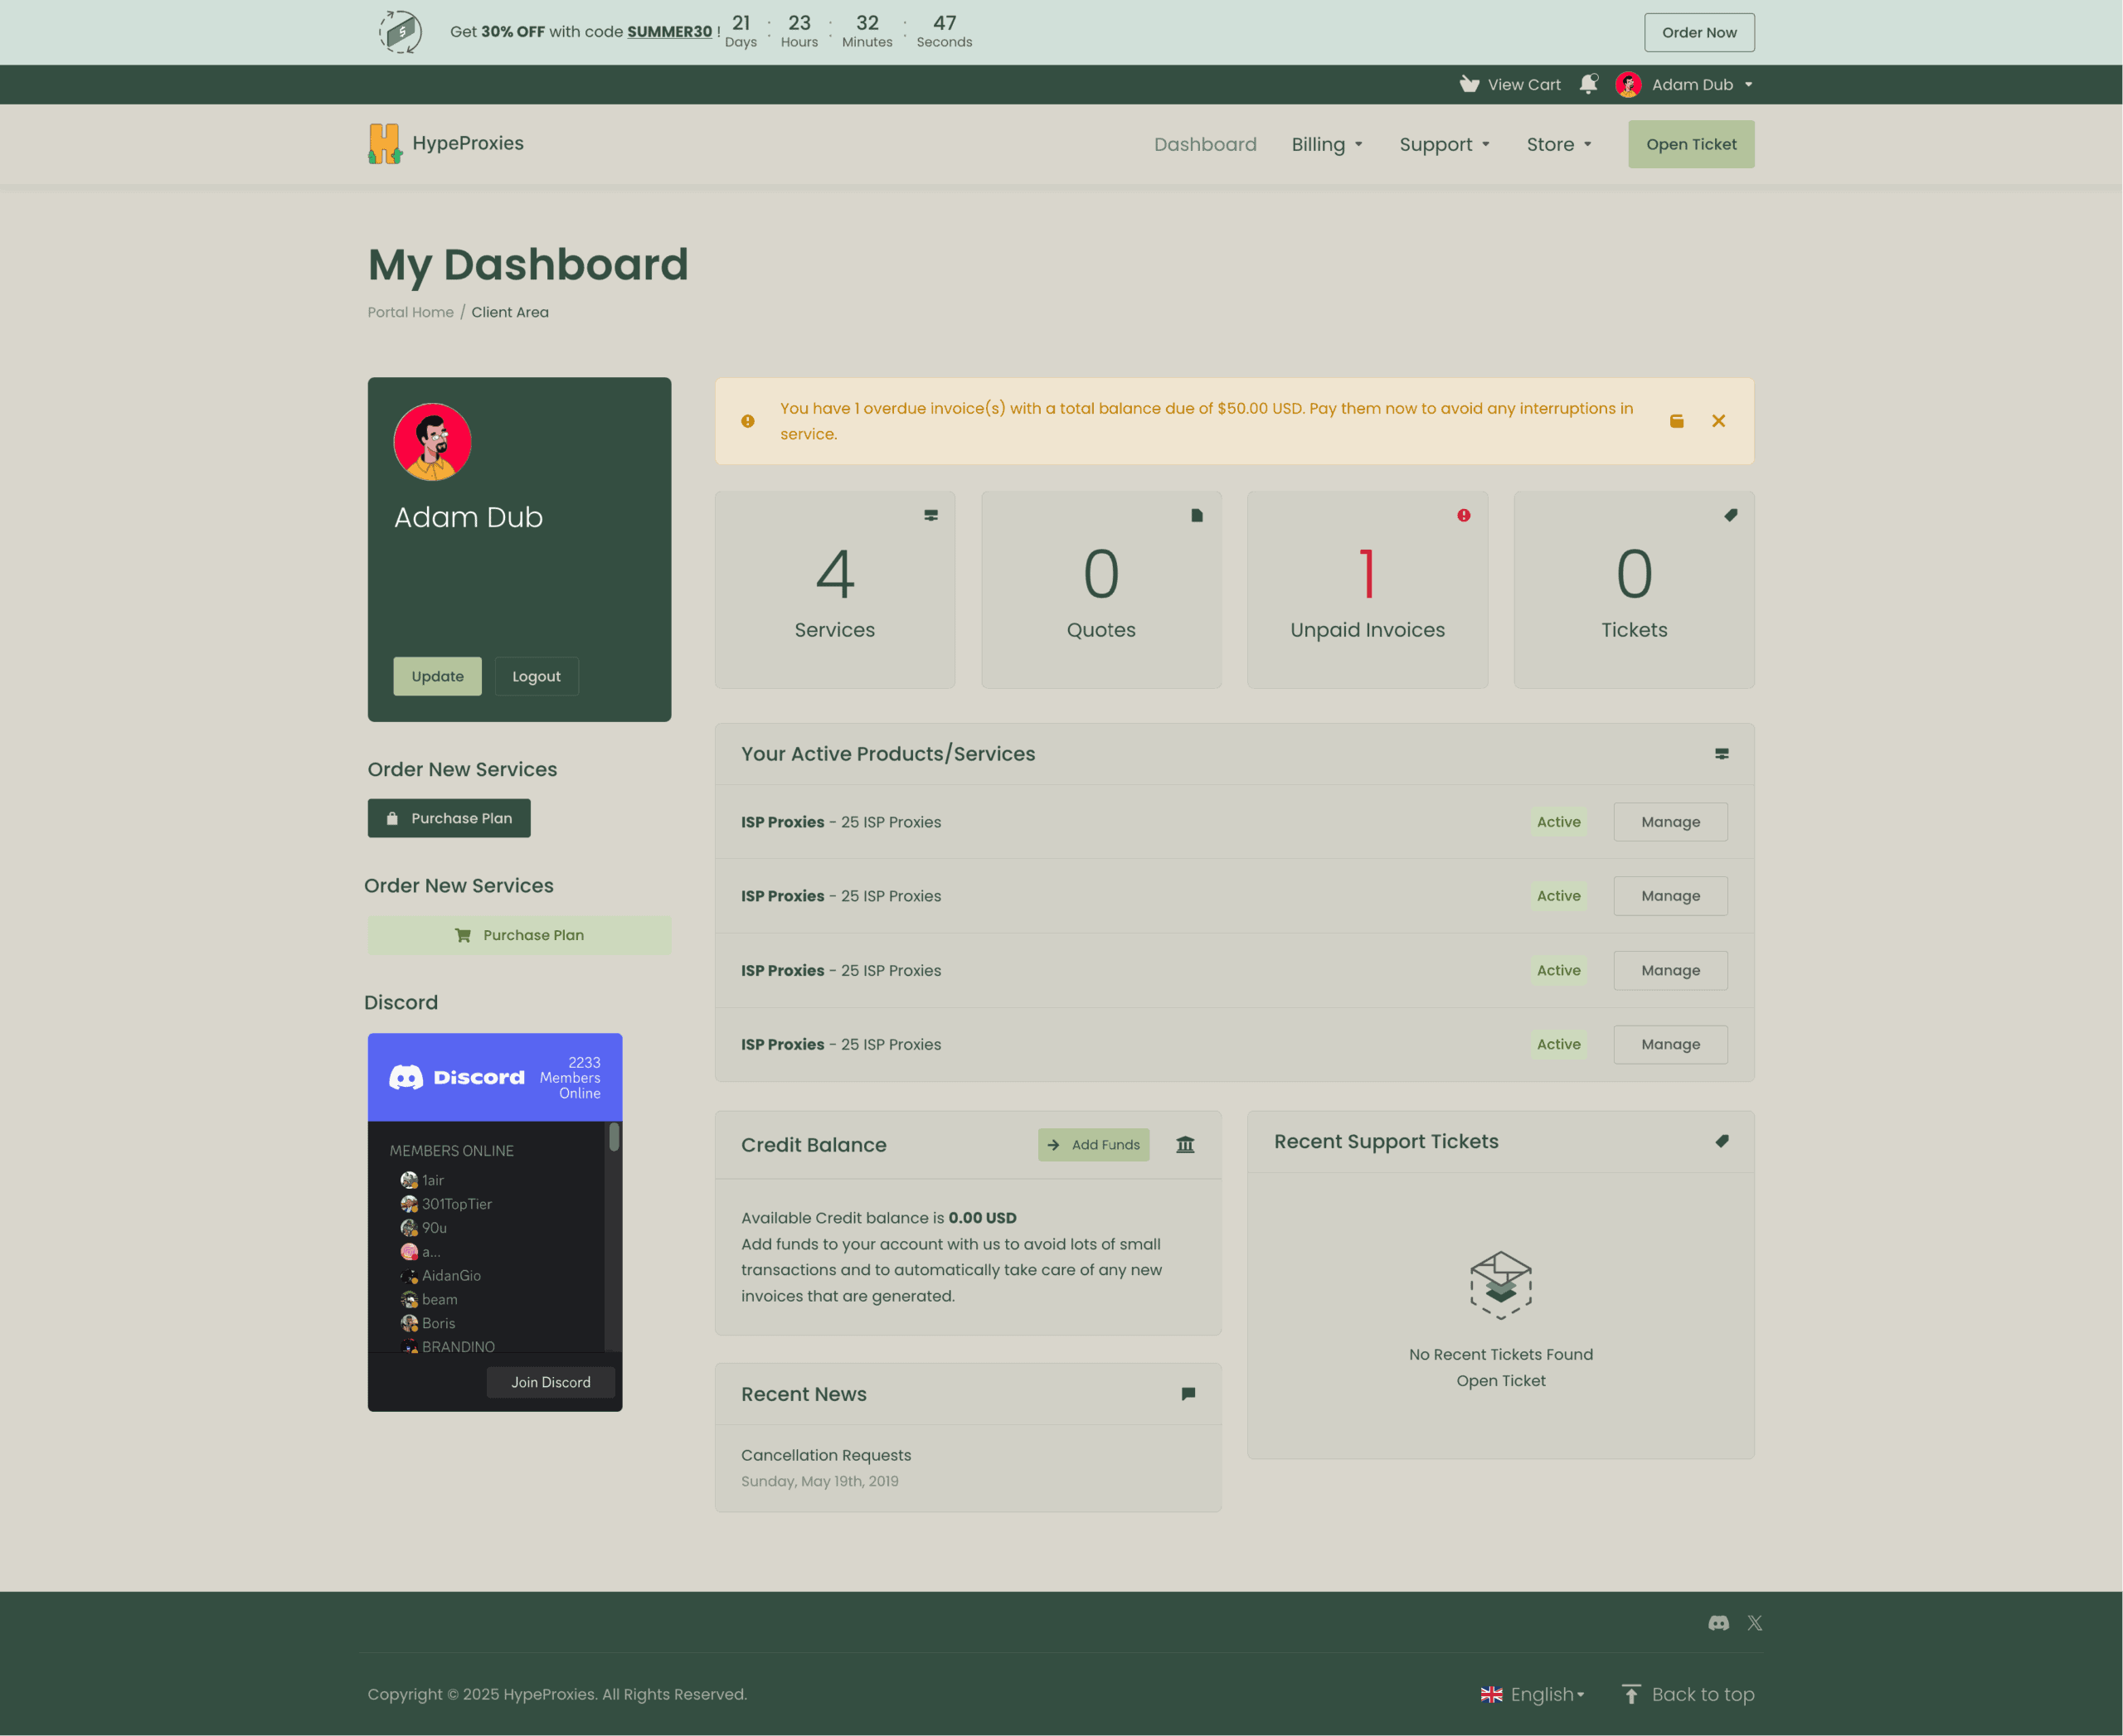This screenshot has height=1736, width=2123.
Task: Select Discord member 301TopTier
Action: tap(446, 1204)
